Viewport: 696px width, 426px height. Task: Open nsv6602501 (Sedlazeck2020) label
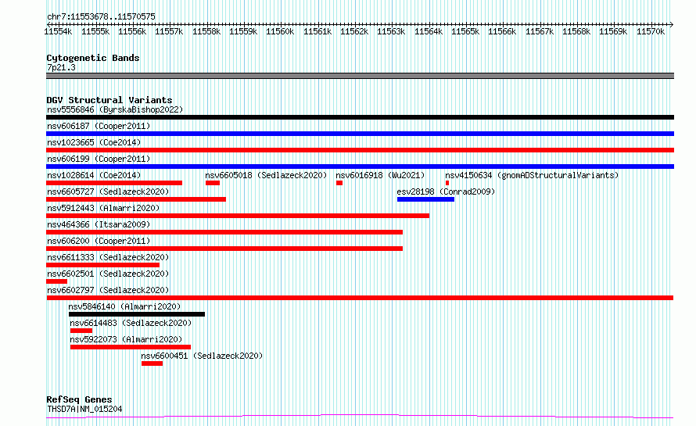tap(108, 274)
